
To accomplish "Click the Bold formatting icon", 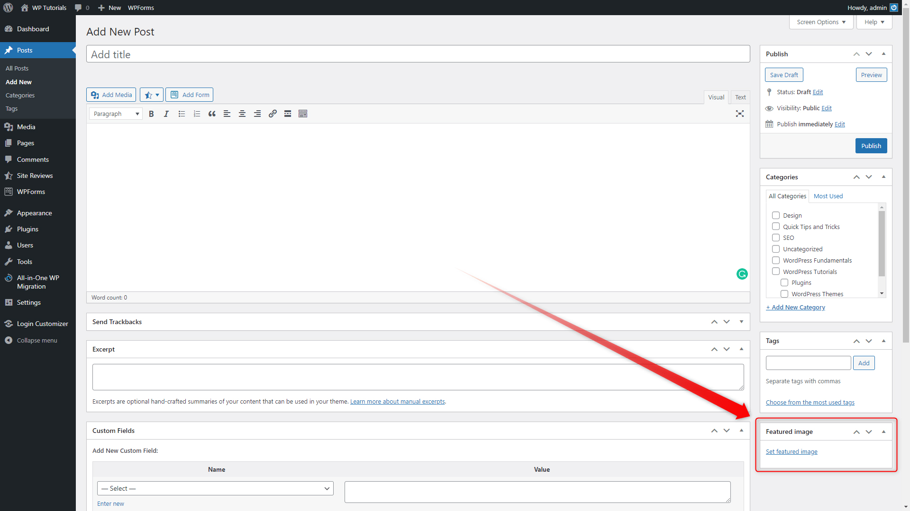I will (x=152, y=114).
